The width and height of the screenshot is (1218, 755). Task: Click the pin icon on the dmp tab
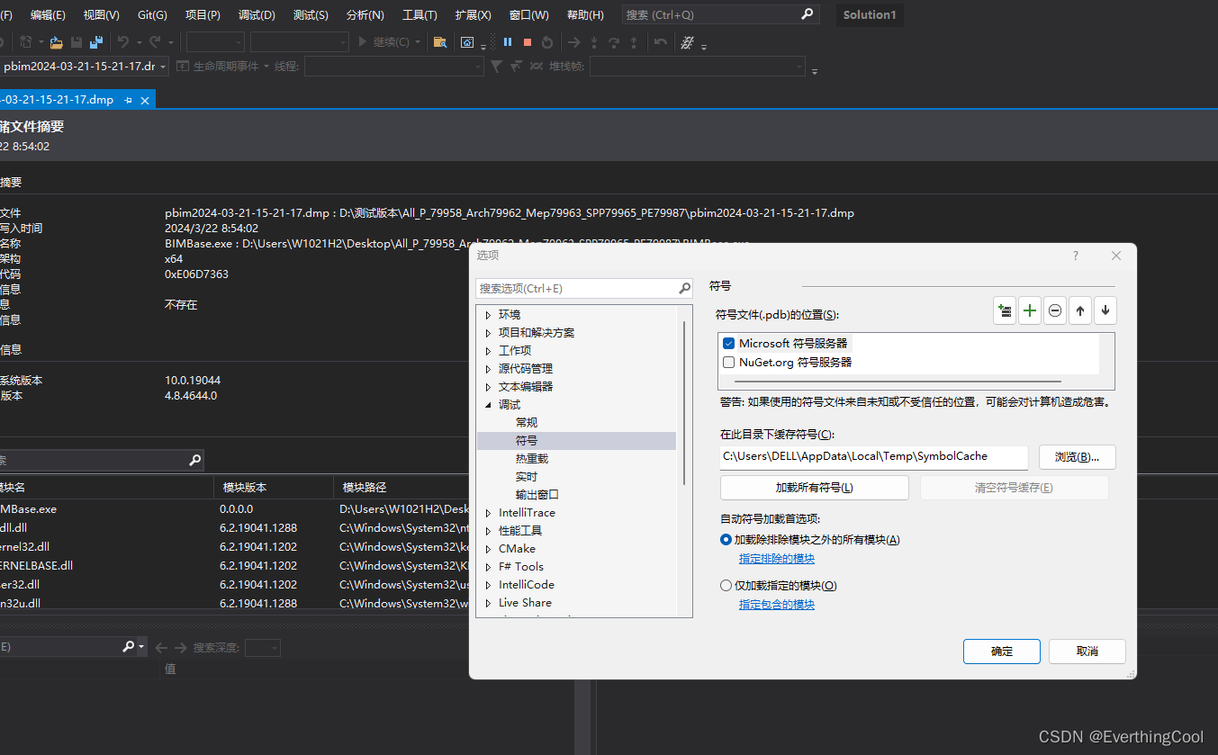coord(129,100)
